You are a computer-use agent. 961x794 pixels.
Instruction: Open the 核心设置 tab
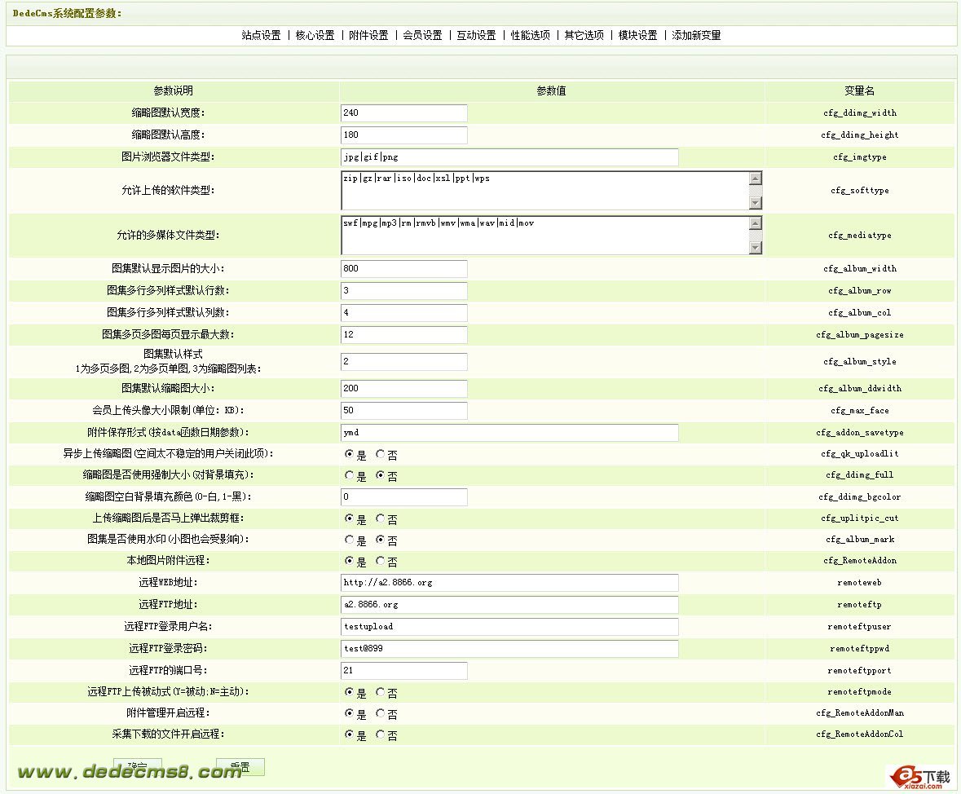(315, 35)
